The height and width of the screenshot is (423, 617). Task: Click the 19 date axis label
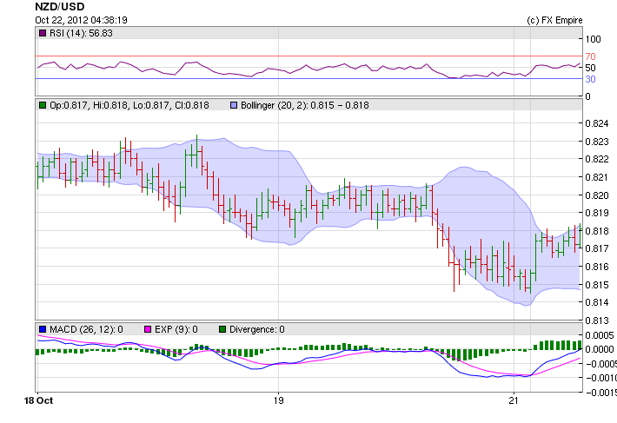(x=279, y=400)
